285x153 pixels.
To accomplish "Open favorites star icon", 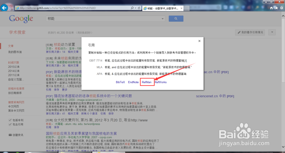I will coord(276,8).
